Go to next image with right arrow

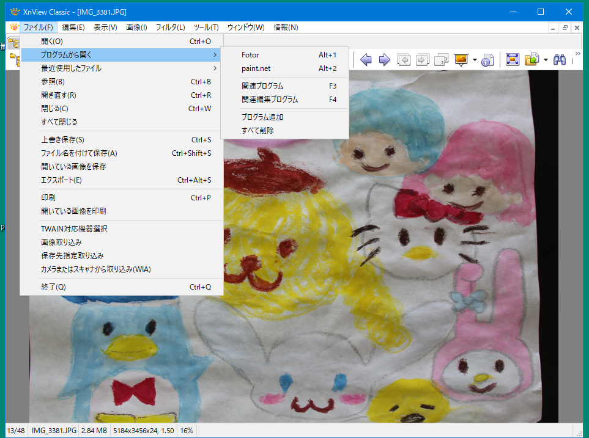pyautogui.click(x=384, y=60)
